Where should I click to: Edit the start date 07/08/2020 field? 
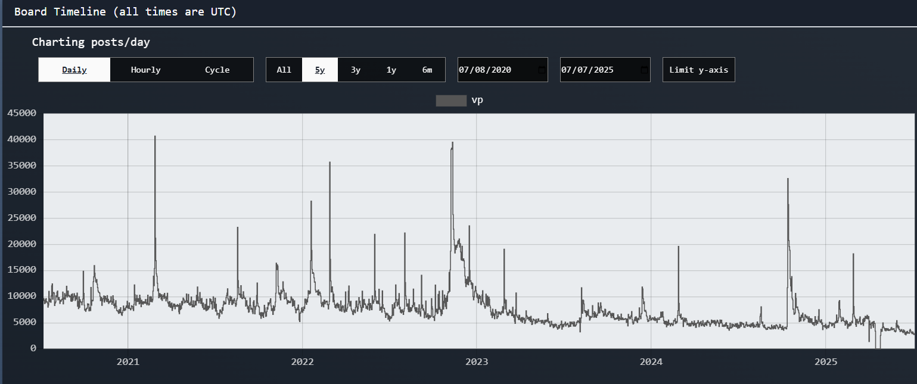(503, 70)
